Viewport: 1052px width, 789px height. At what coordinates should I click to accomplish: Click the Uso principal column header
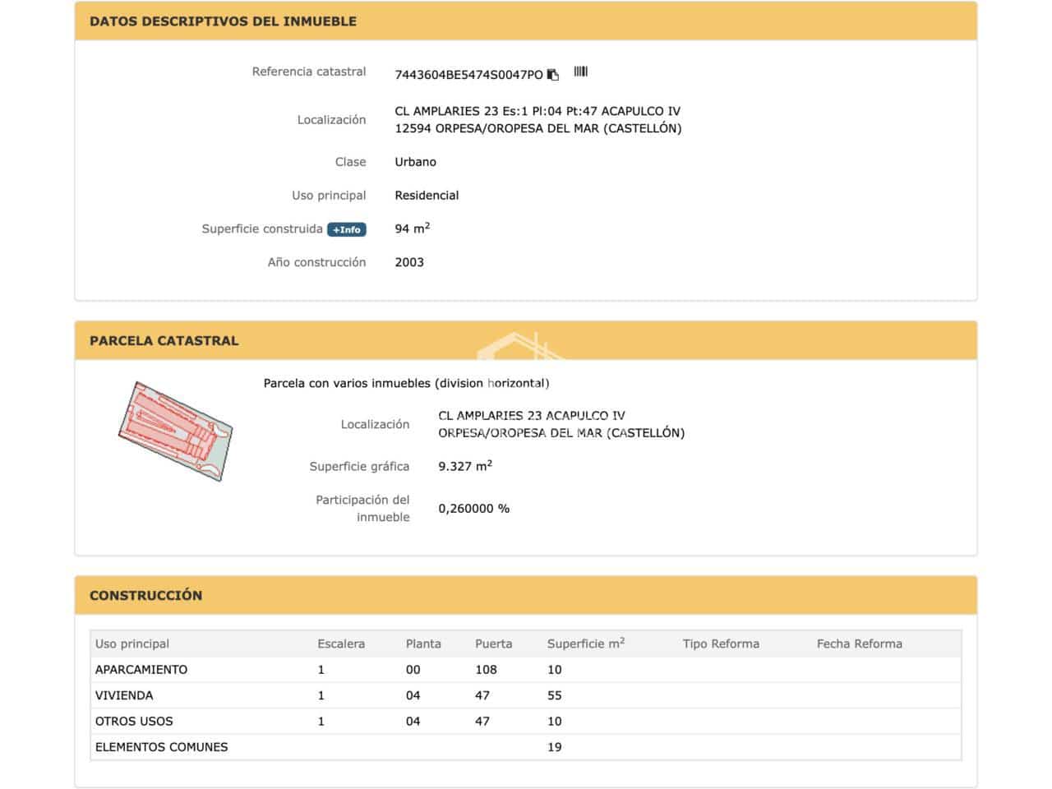(132, 644)
